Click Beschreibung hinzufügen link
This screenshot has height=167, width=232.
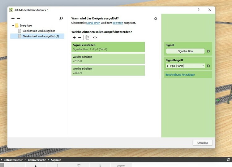[180, 75]
